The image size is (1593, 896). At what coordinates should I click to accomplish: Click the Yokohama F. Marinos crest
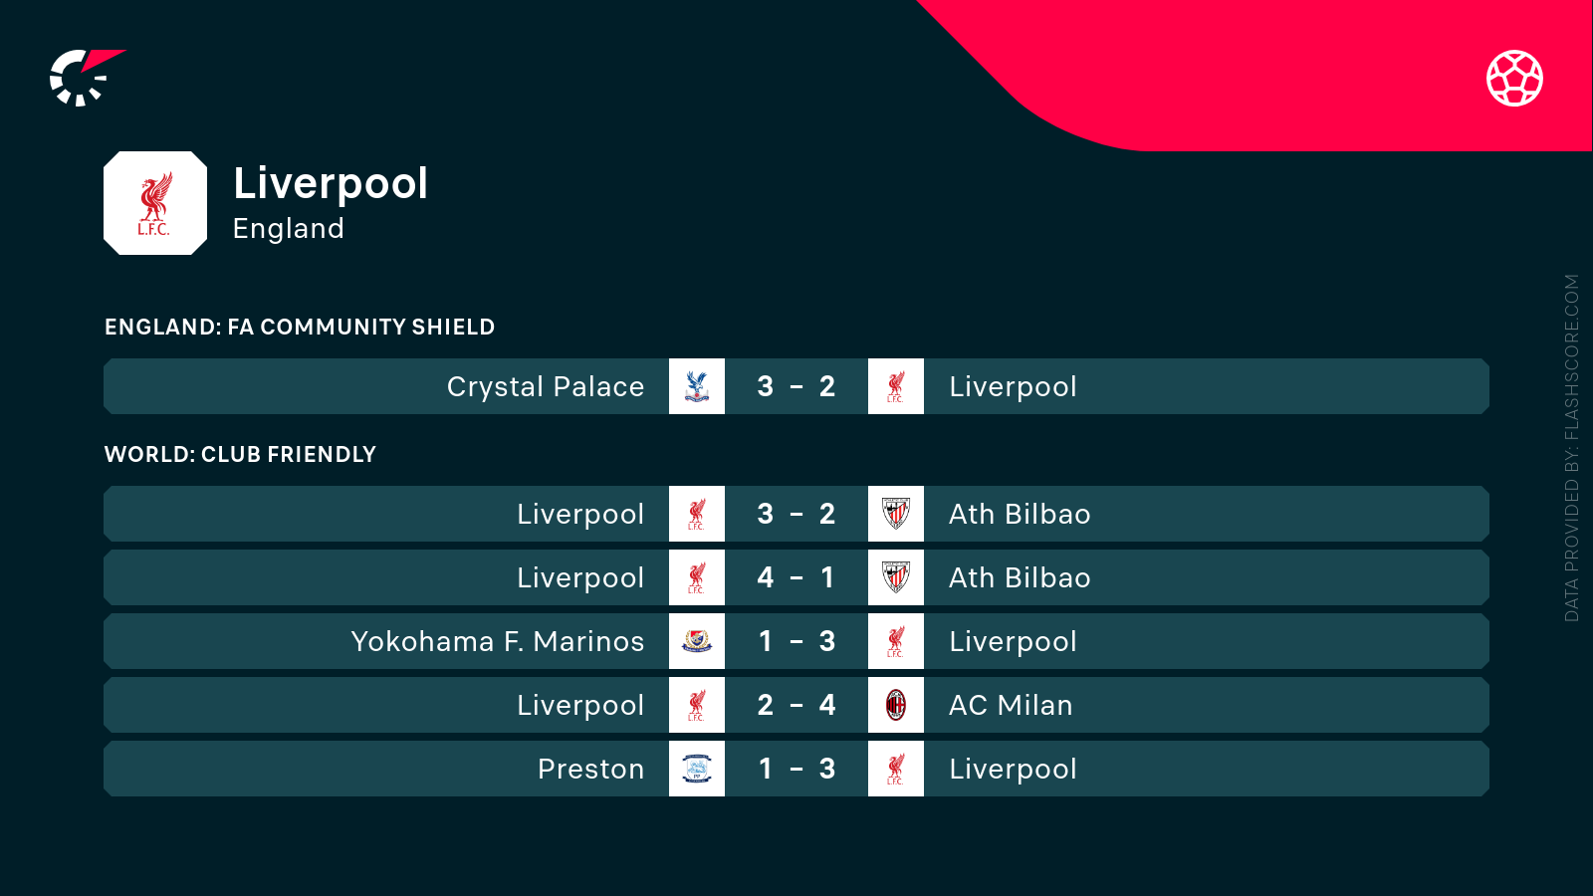pos(697,641)
